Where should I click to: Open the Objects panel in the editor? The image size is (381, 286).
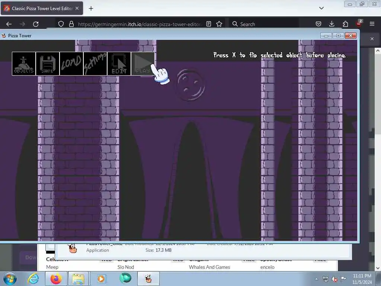24,64
